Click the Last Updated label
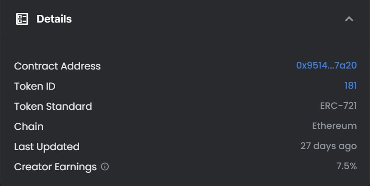Viewport: 370px width, 186px height. (x=46, y=147)
